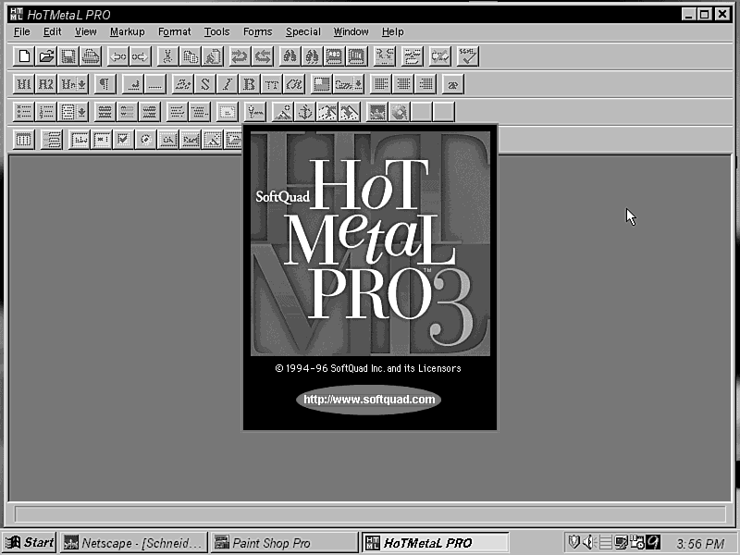Open the File menu
The width and height of the screenshot is (740, 555).
tap(21, 31)
